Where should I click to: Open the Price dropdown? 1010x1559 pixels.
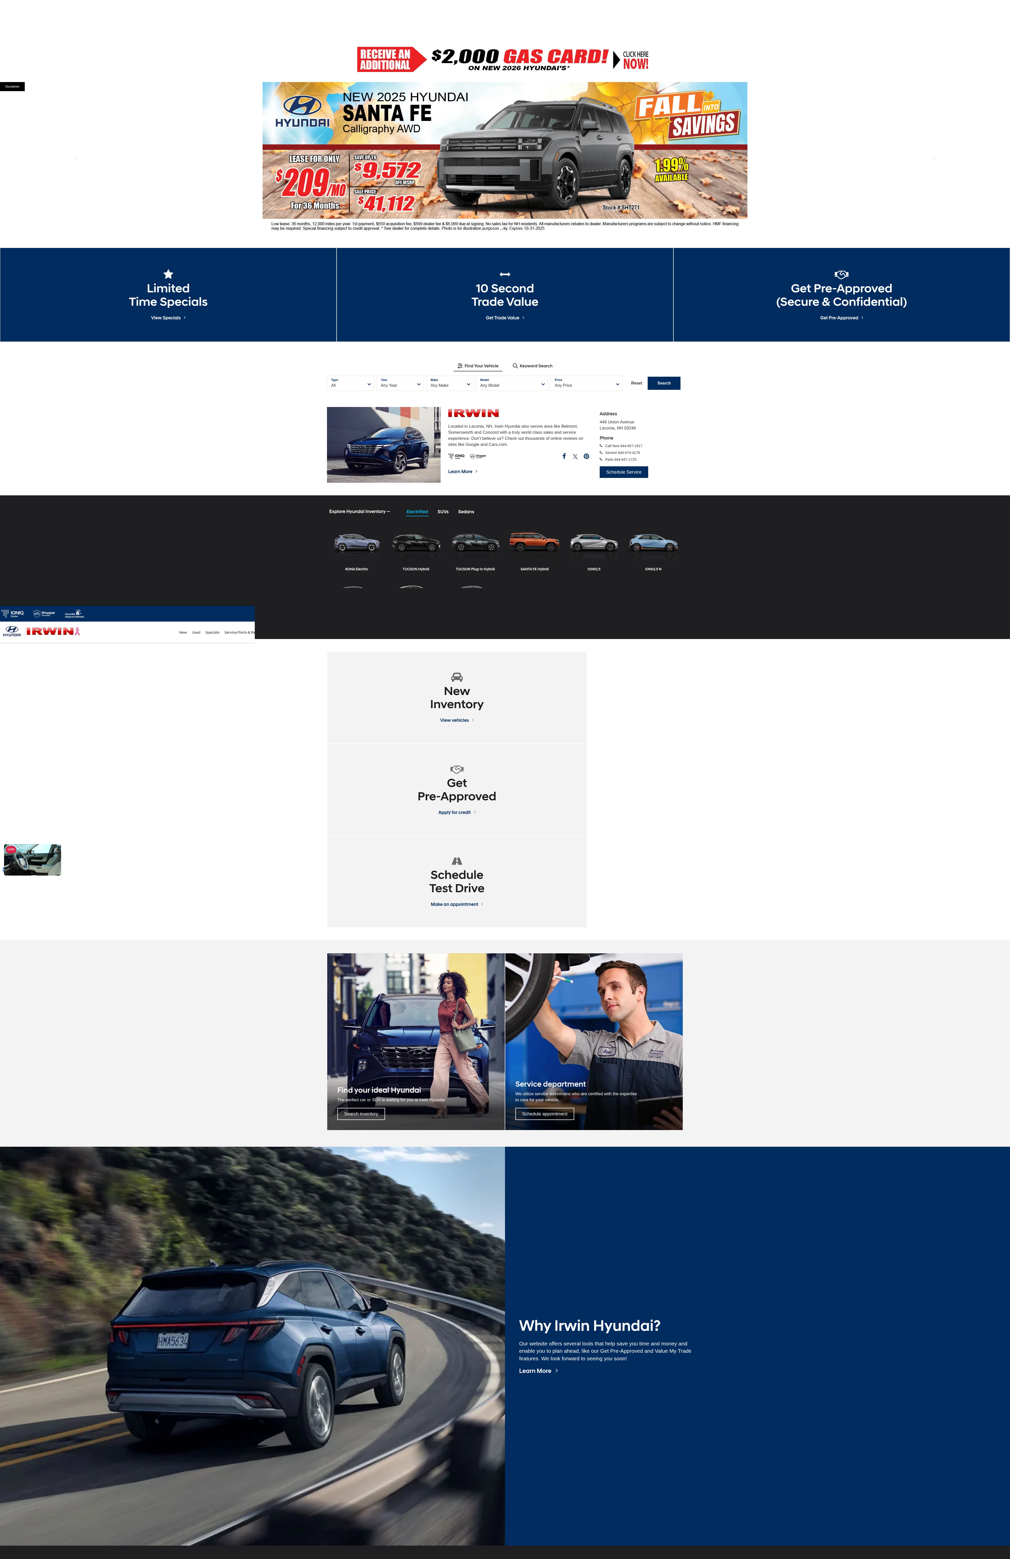[586, 383]
